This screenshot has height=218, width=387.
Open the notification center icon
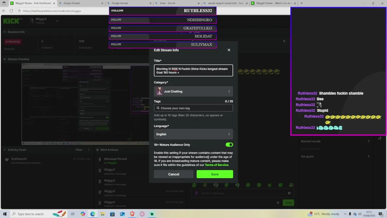381,214
